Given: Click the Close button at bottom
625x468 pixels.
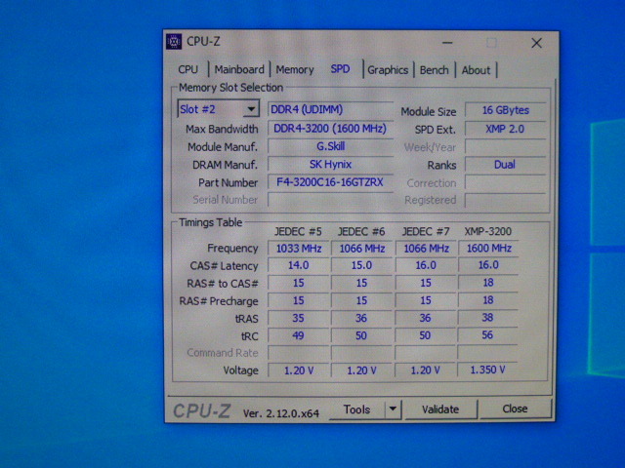Looking at the screenshot, I should pos(515,409).
